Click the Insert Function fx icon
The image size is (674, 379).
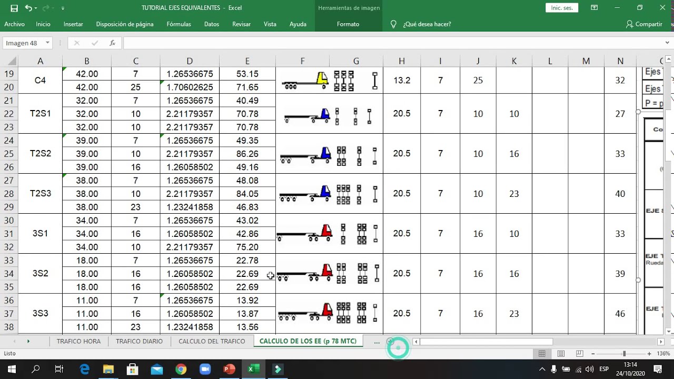coord(112,43)
